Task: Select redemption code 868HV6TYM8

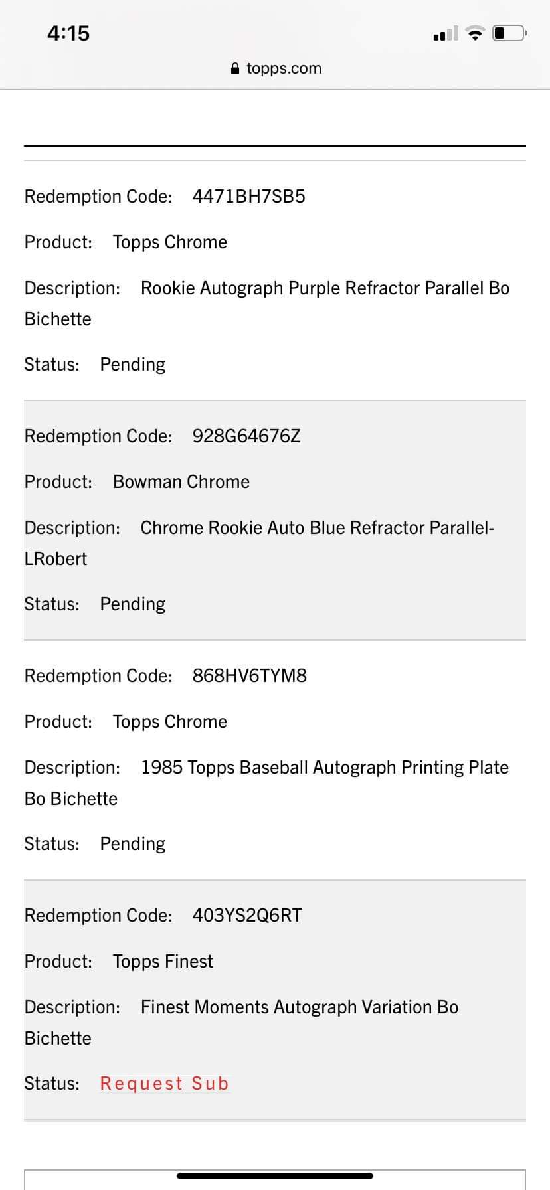Action: pyautogui.click(x=249, y=676)
